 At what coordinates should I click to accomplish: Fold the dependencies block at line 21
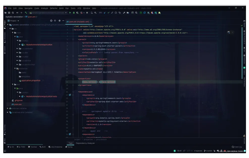(x=73, y=92)
